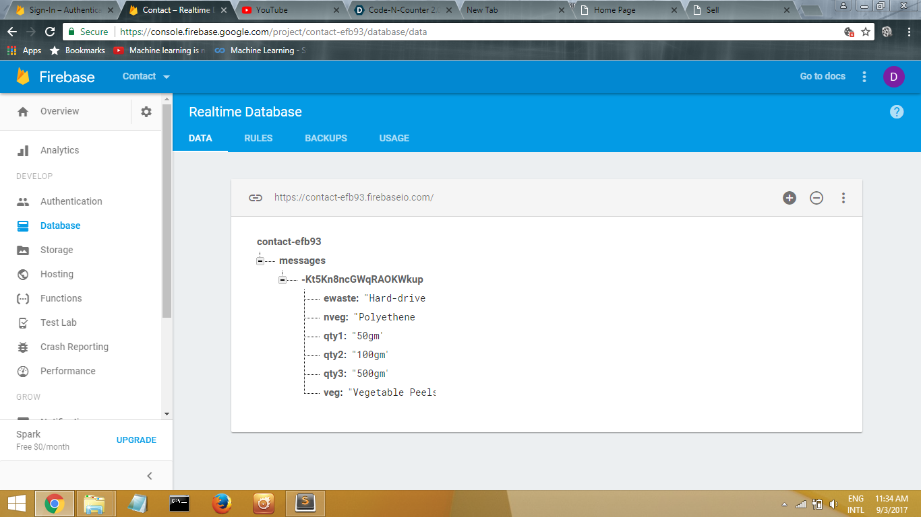
Task: Collapse the -Kt5Kn8ncGWqRAOKWkup node
Action: click(x=283, y=280)
